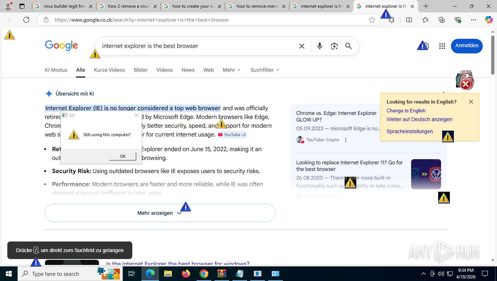Open the Kurze Videos search tab
497x281 pixels.
[109, 70]
